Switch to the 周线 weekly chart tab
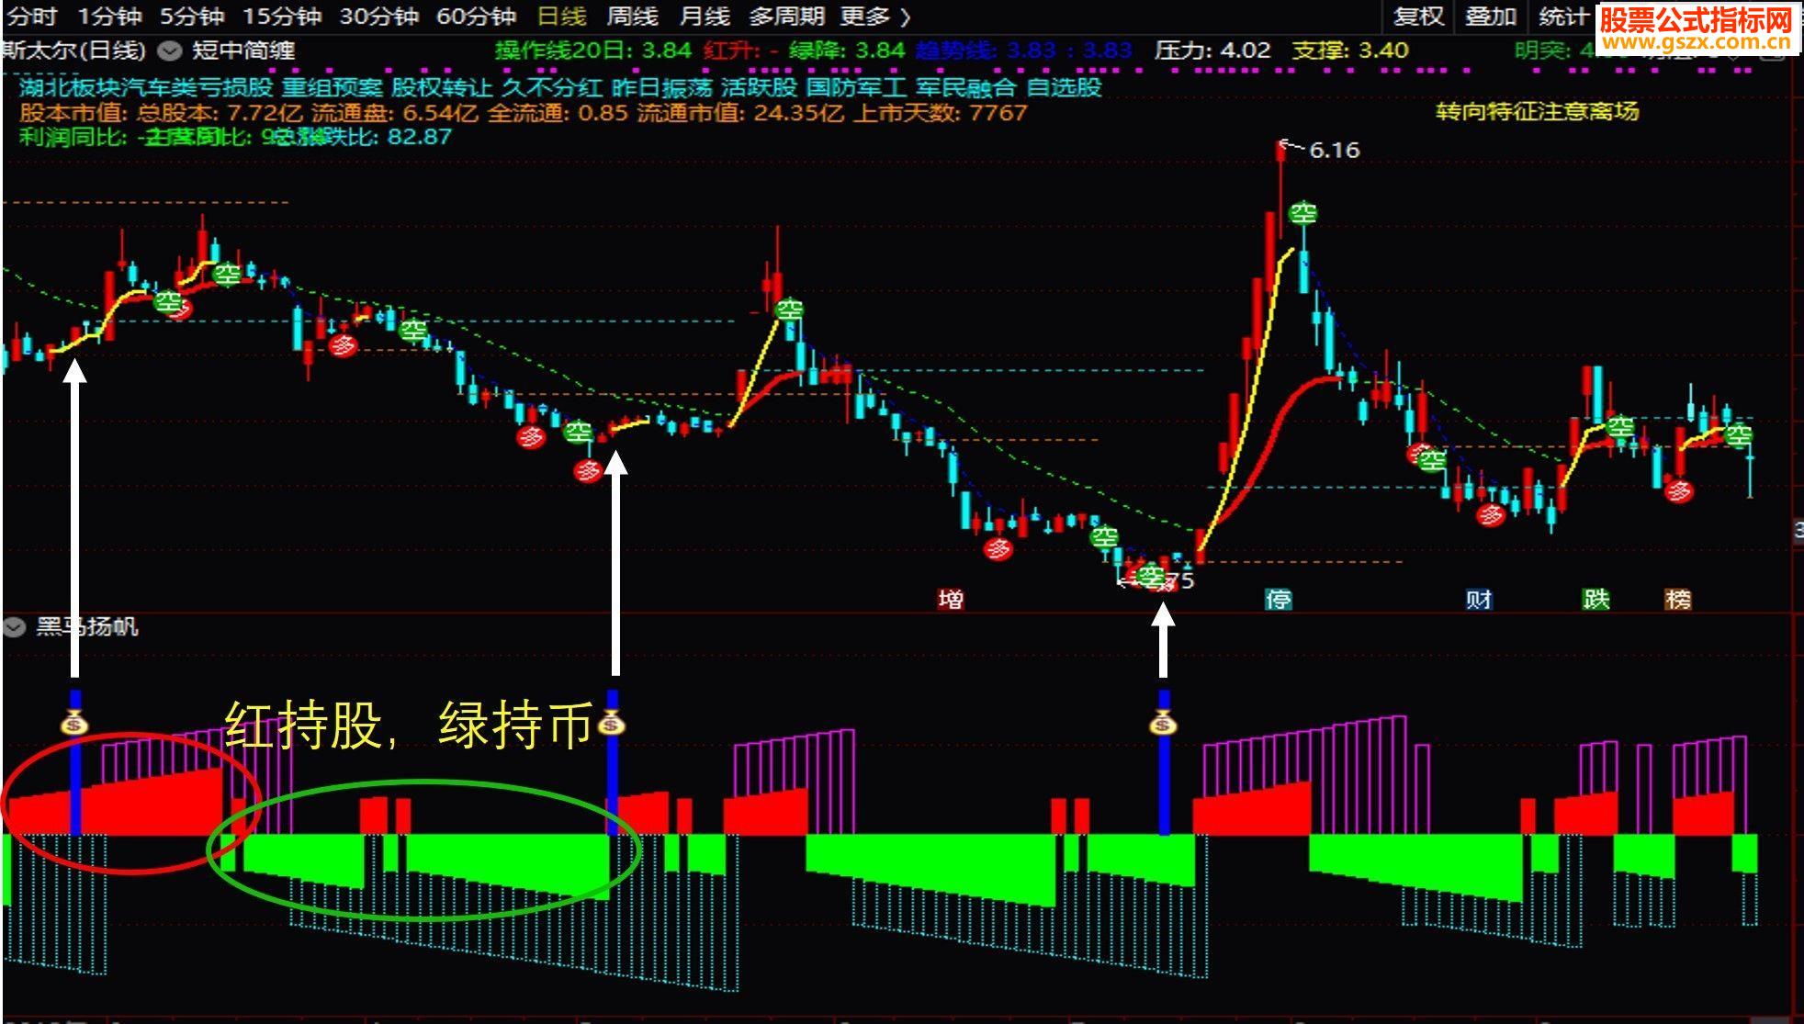 (632, 17)
